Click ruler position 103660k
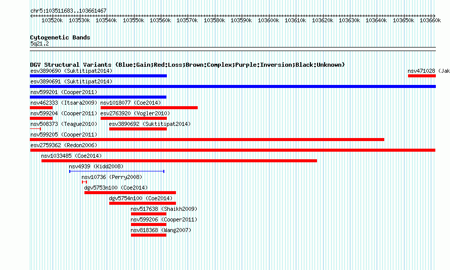 point(430,20)
